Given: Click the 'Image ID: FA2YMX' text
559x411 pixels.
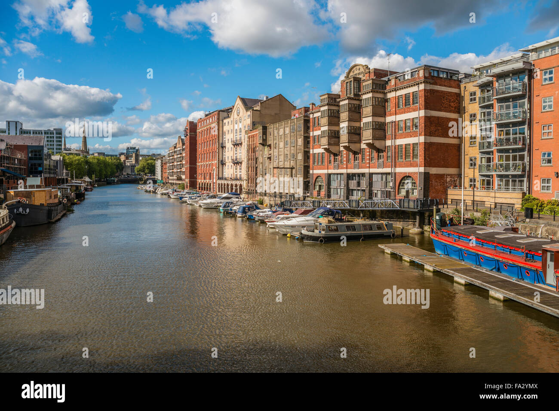Looking at the screenshot, I should pyautogui.click(x=511, y=386).
